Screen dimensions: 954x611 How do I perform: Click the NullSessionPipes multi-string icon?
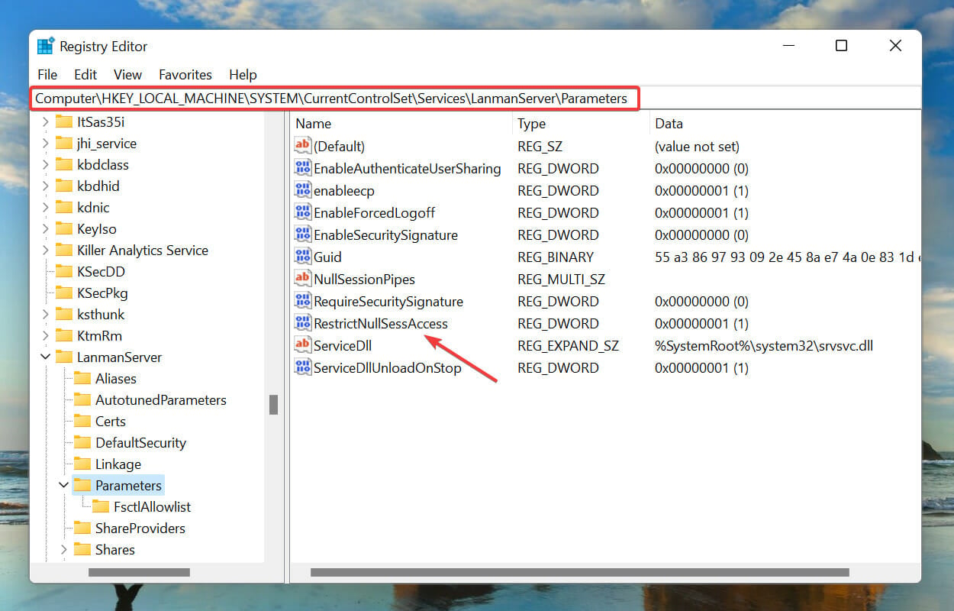point(303,279)
